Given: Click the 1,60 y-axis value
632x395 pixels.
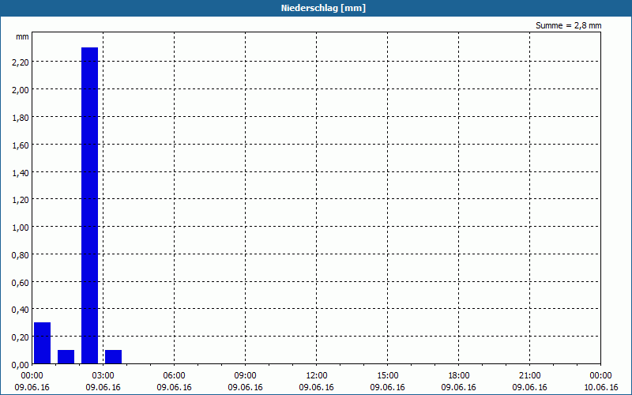Looking at the screenshot, I should [x=21, y=145].
